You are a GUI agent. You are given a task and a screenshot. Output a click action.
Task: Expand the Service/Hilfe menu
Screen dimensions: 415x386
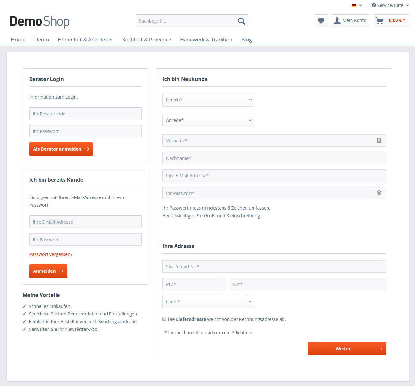(390, 5)
